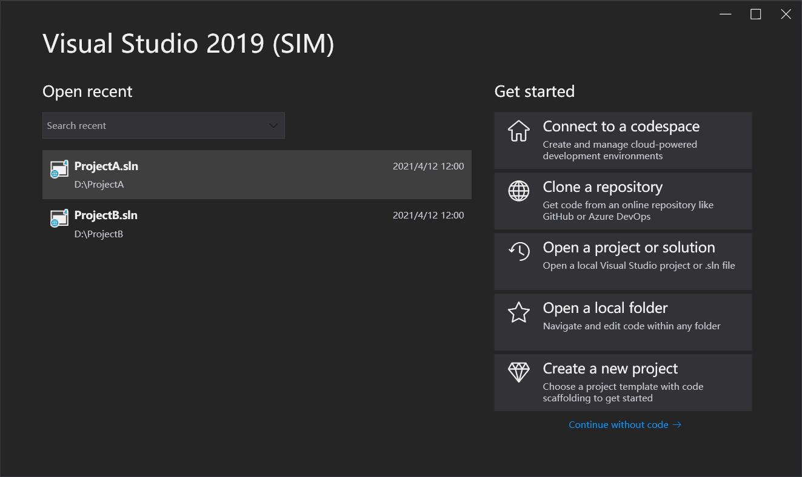Click the solution file icon beside ProjectA.sln

tap(59, 169)
